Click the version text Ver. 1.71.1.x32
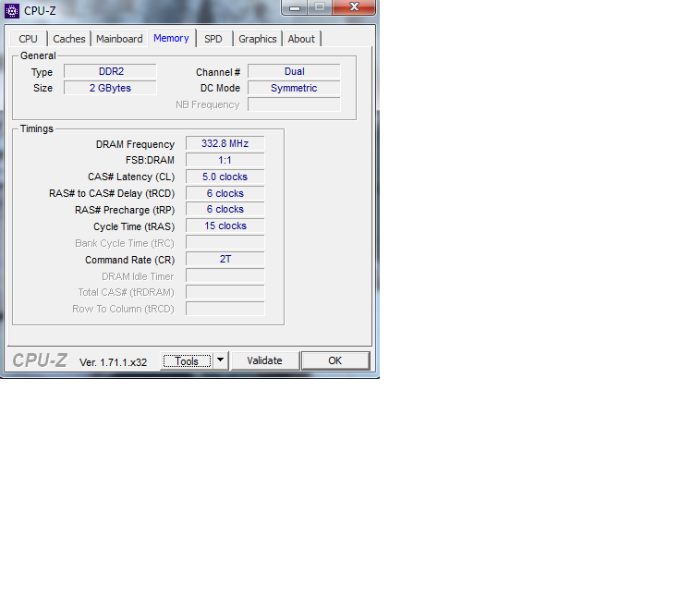The width and height of the screenshot is (681, 598). click(x=113, y=362)
